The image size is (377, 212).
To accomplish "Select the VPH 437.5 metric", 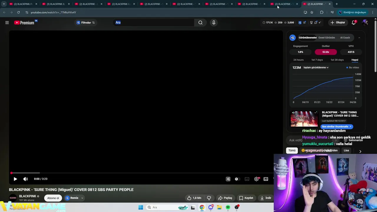I will click(x=351, y=52).
